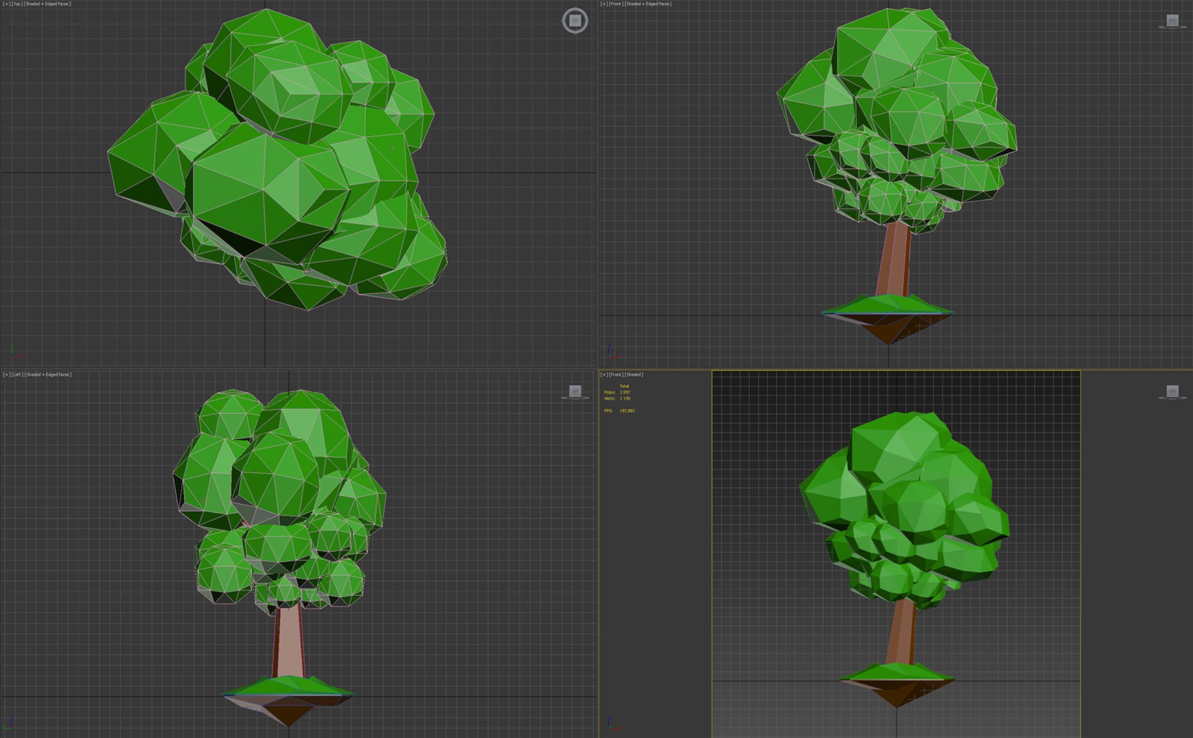Click the FPS 197,882 readout
The image size is (1193, 738).
pyautogui.click(x=619, y=411)
